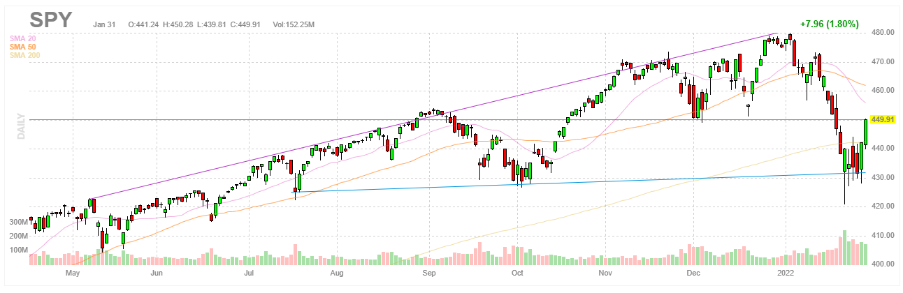Click the 300M volume axis label
This screenshot has height=293, width=903.
17,221
